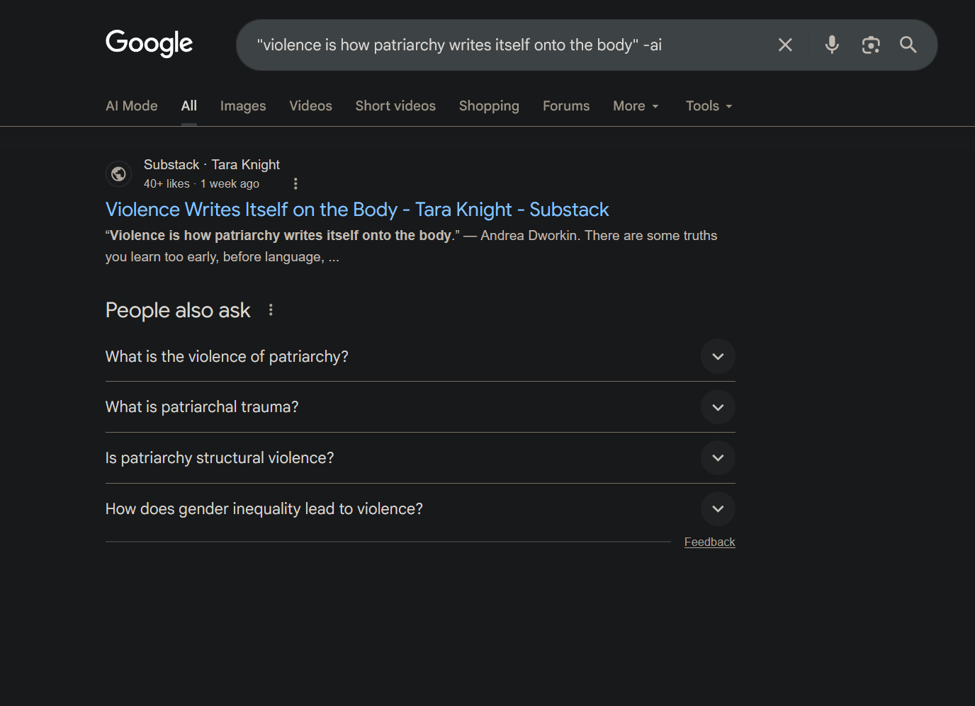
Task: Expand "Is patriarchy structural violence?" question
Action: [x=718, y=458]
